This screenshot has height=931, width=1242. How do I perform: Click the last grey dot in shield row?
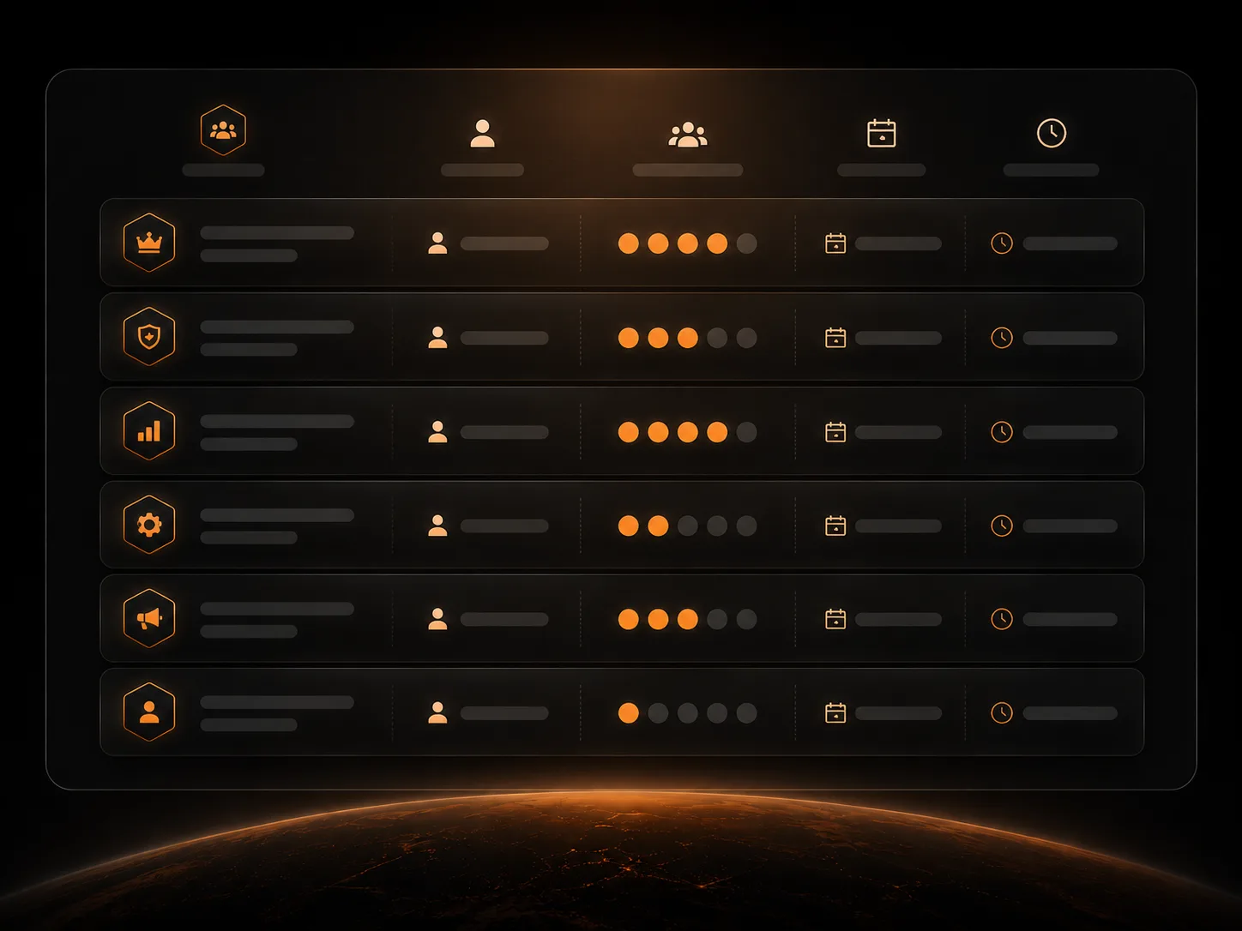click(747, 338)
